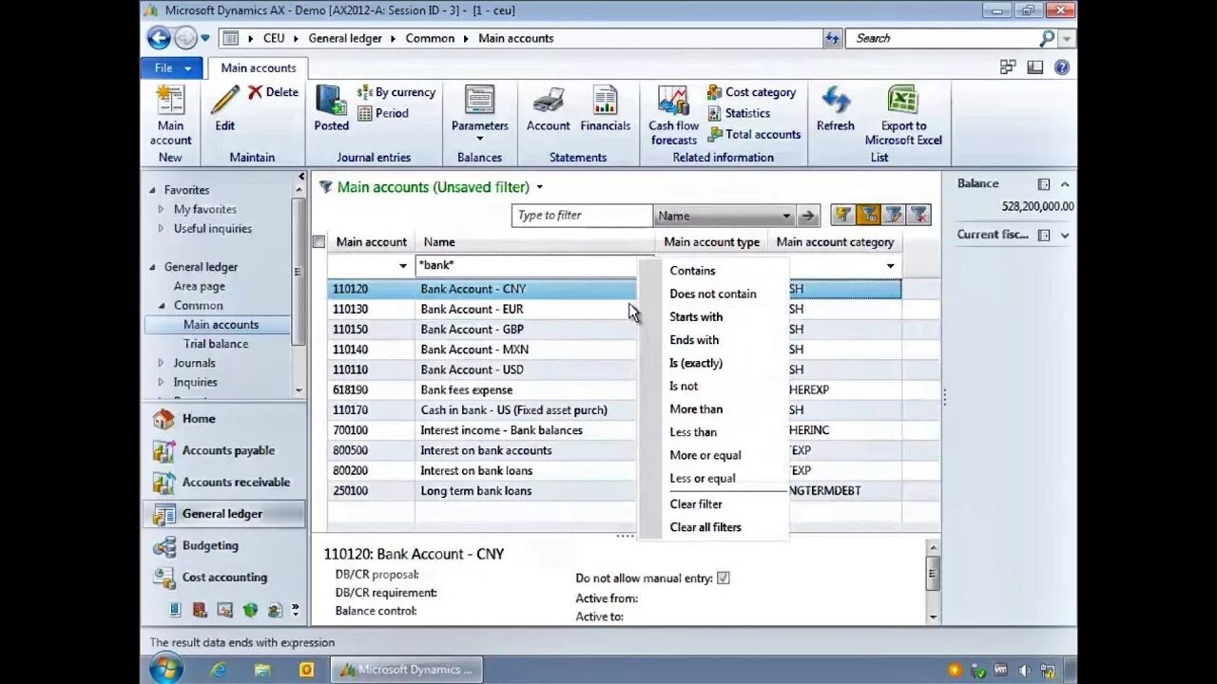
Task: Select Trial balance in navigation
Action: (x=216, y=344)
